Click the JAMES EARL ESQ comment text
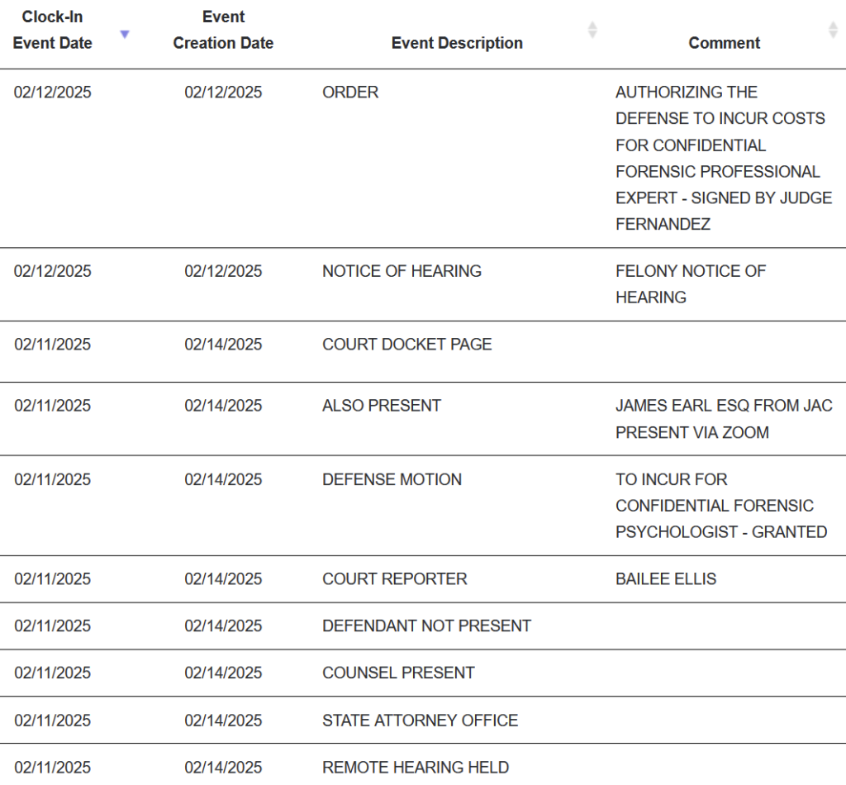The width and height of the screenshot is (846, 785). pos(724,419)
